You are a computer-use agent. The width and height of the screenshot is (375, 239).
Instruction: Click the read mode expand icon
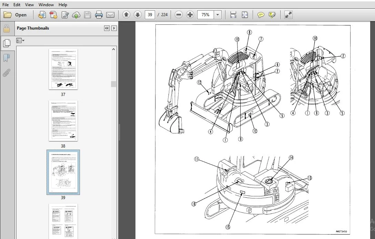[288, 15]
